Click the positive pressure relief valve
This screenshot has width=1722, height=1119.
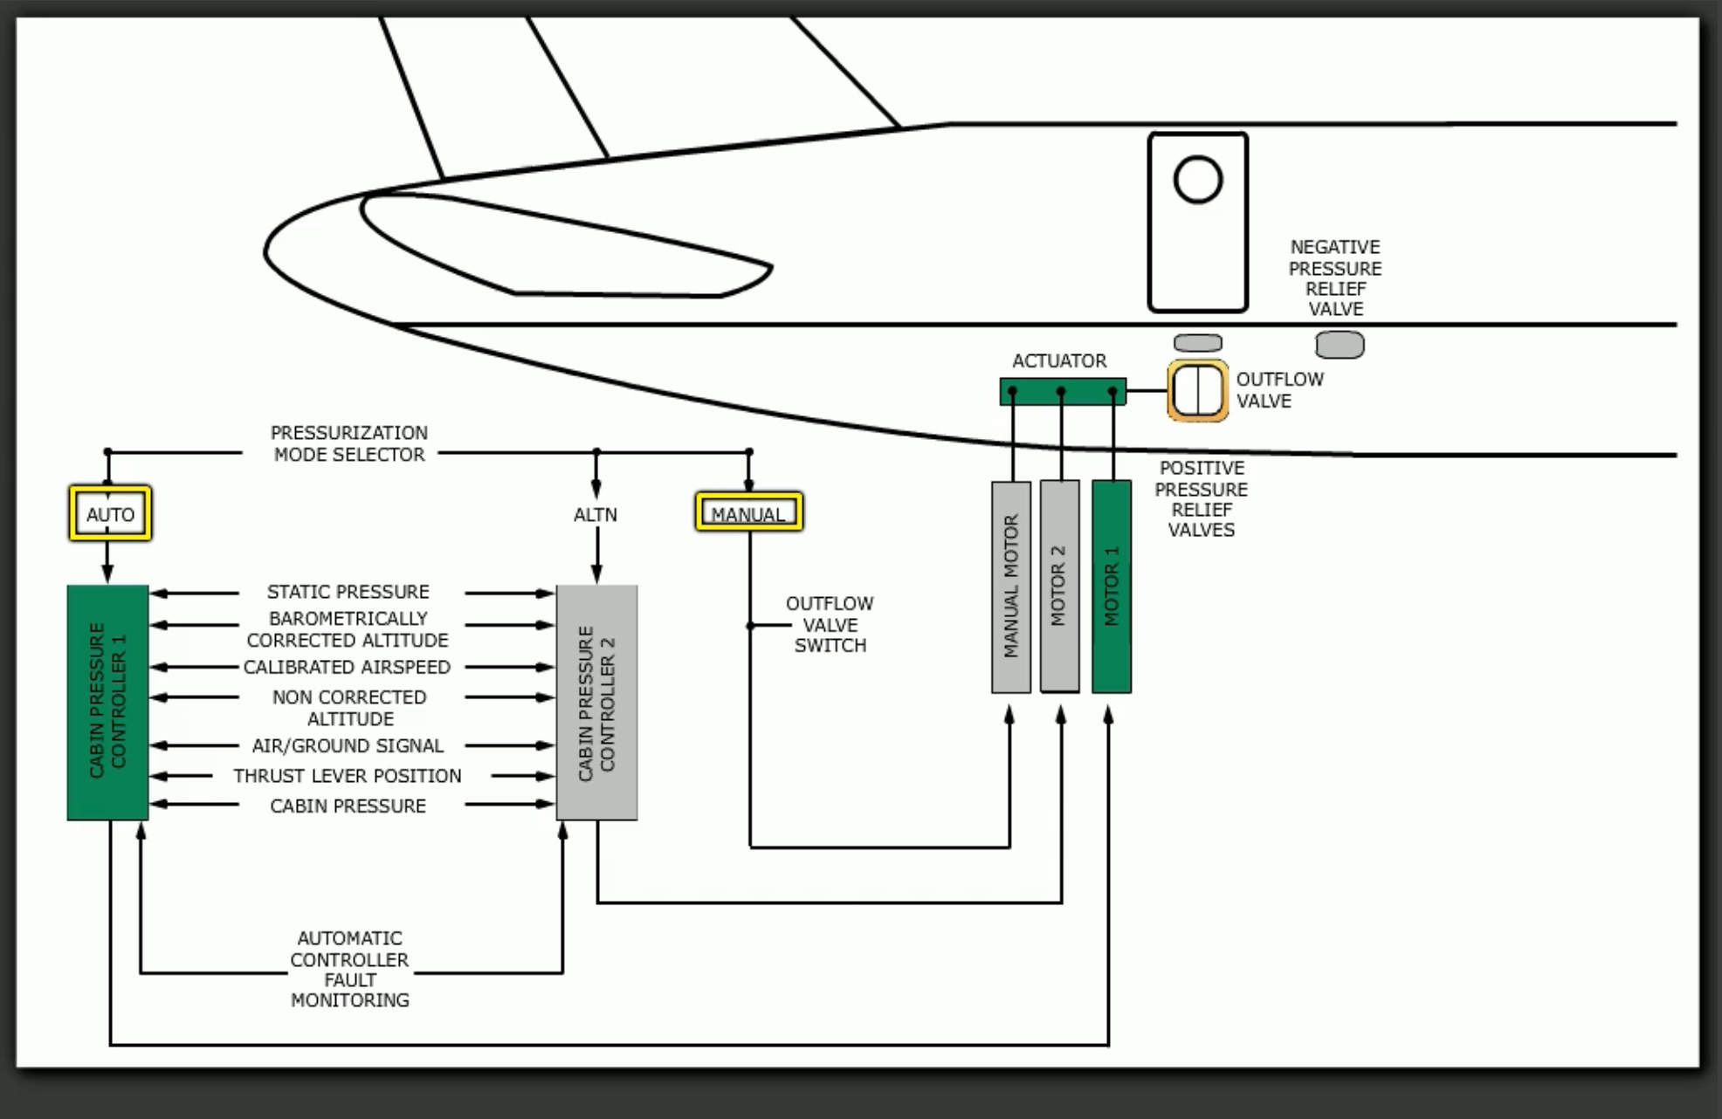click(x=1197, y=343)
